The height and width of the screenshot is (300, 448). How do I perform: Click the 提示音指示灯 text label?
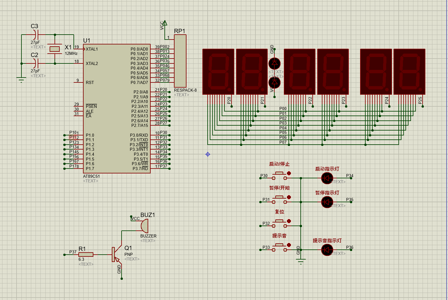pyautogui.click(x=327, y=241)
